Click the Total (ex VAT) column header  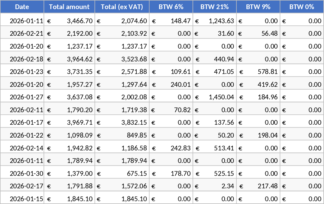click(122, 7)
